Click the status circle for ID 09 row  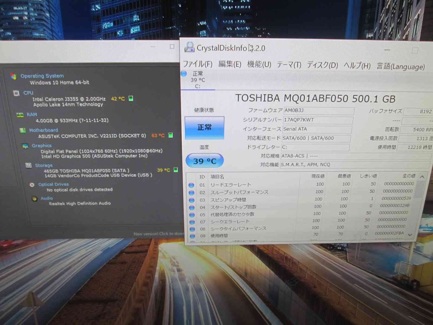[x=192, y=236]
